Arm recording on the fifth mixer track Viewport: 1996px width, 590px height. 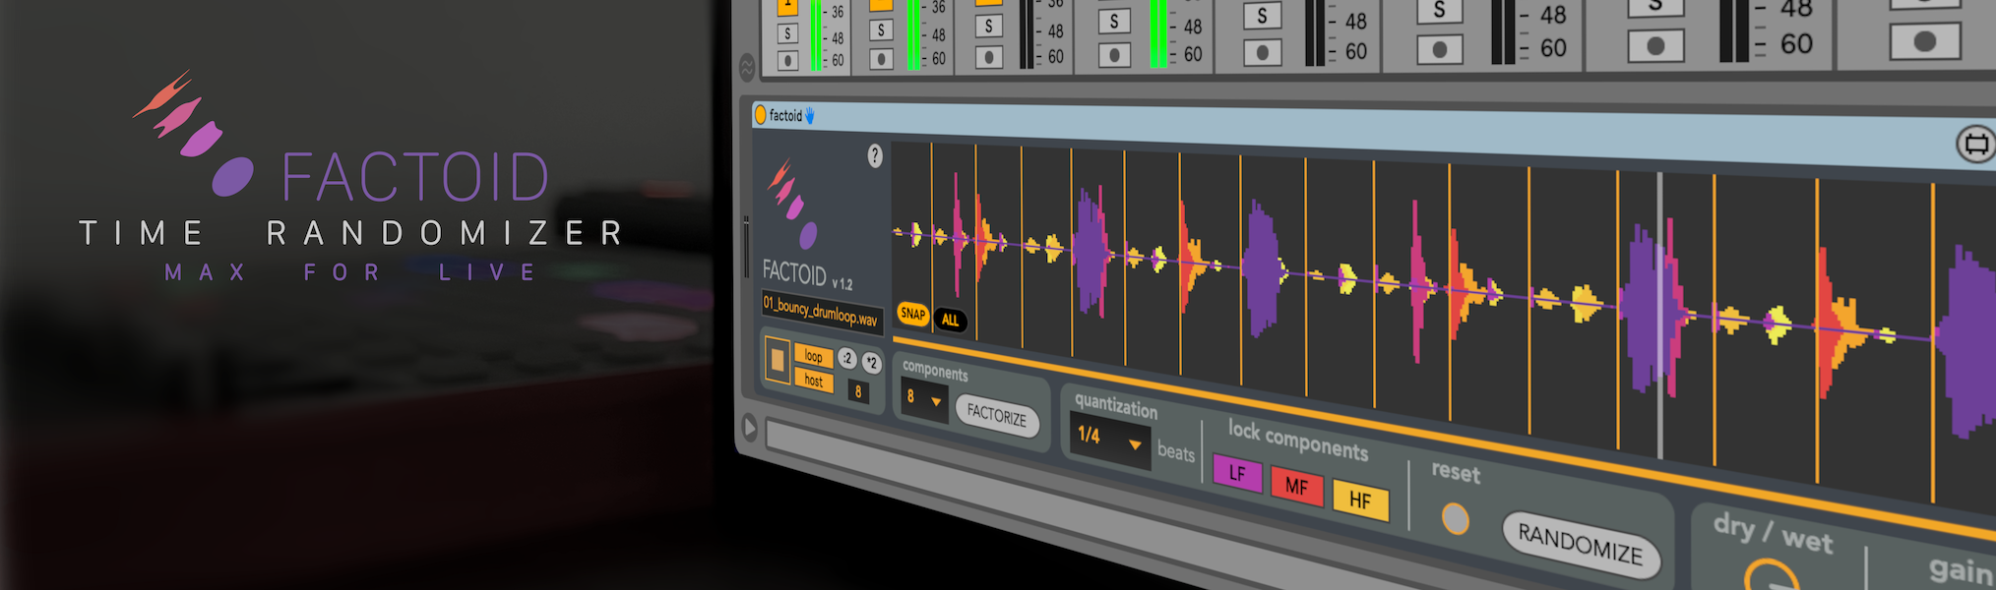point(1262,51)
